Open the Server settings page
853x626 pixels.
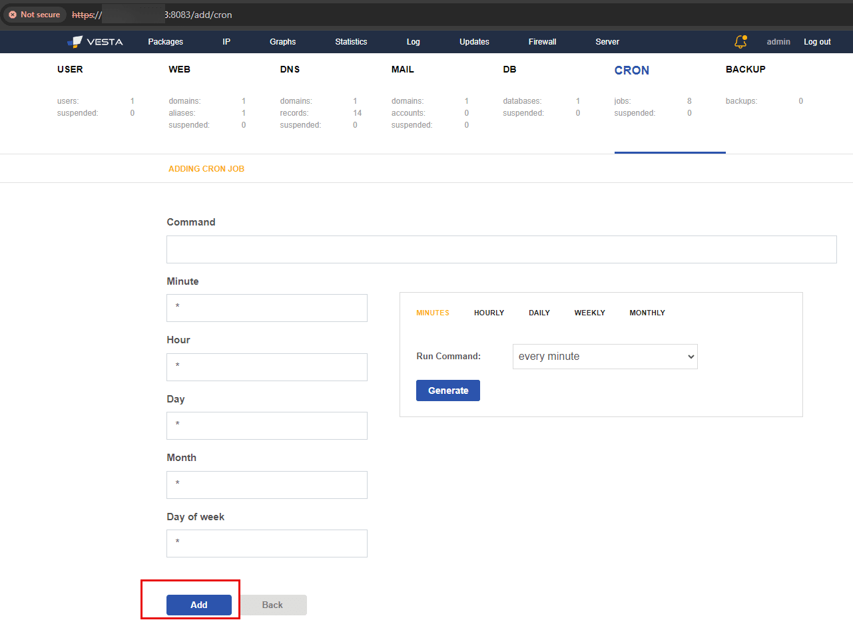click(x=607, y=41)
